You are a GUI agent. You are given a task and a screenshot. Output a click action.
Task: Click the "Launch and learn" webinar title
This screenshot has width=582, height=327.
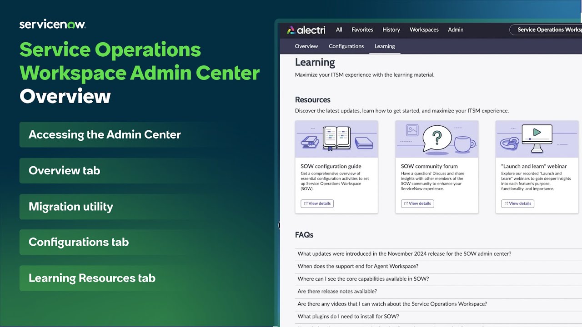coord(534,166)
